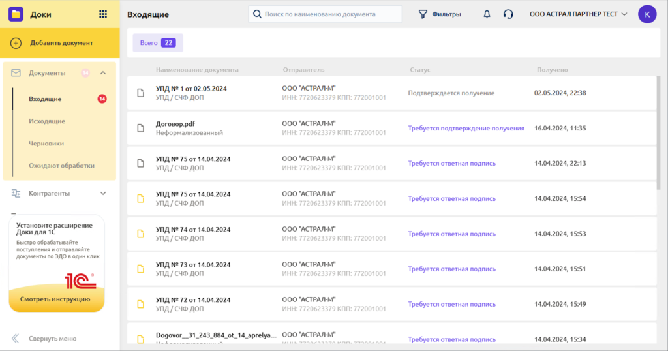The width and height of the screenshot is (668, 351).
Task: Select the Всего 22 filter tab
Action: (x=158, y=43)
